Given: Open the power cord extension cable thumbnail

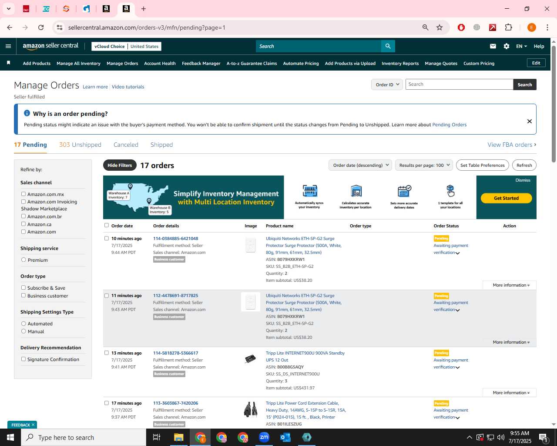Looking at the screenshot, I should [250, 410].
